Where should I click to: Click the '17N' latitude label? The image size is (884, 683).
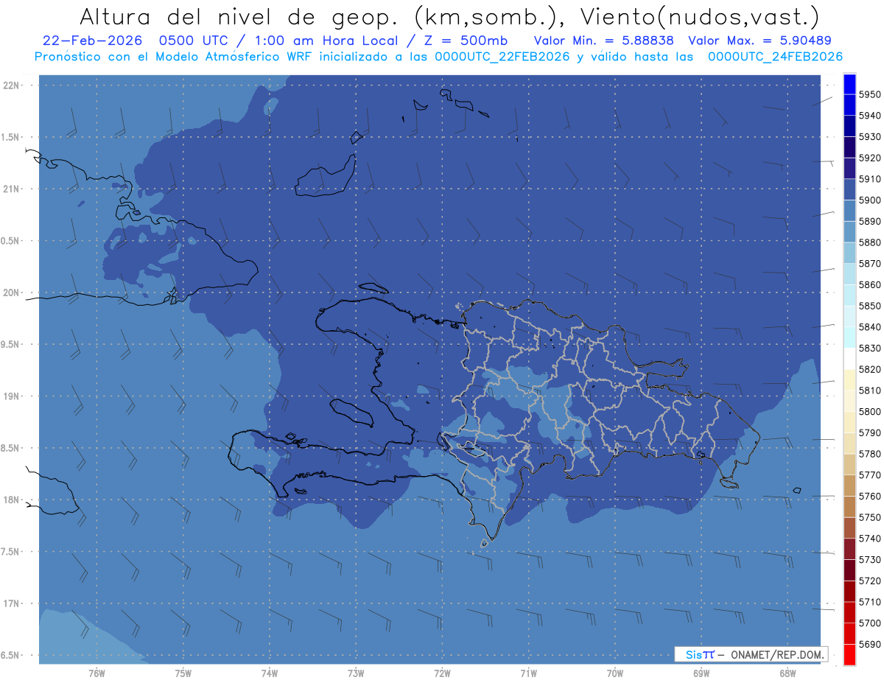(10, 603)
